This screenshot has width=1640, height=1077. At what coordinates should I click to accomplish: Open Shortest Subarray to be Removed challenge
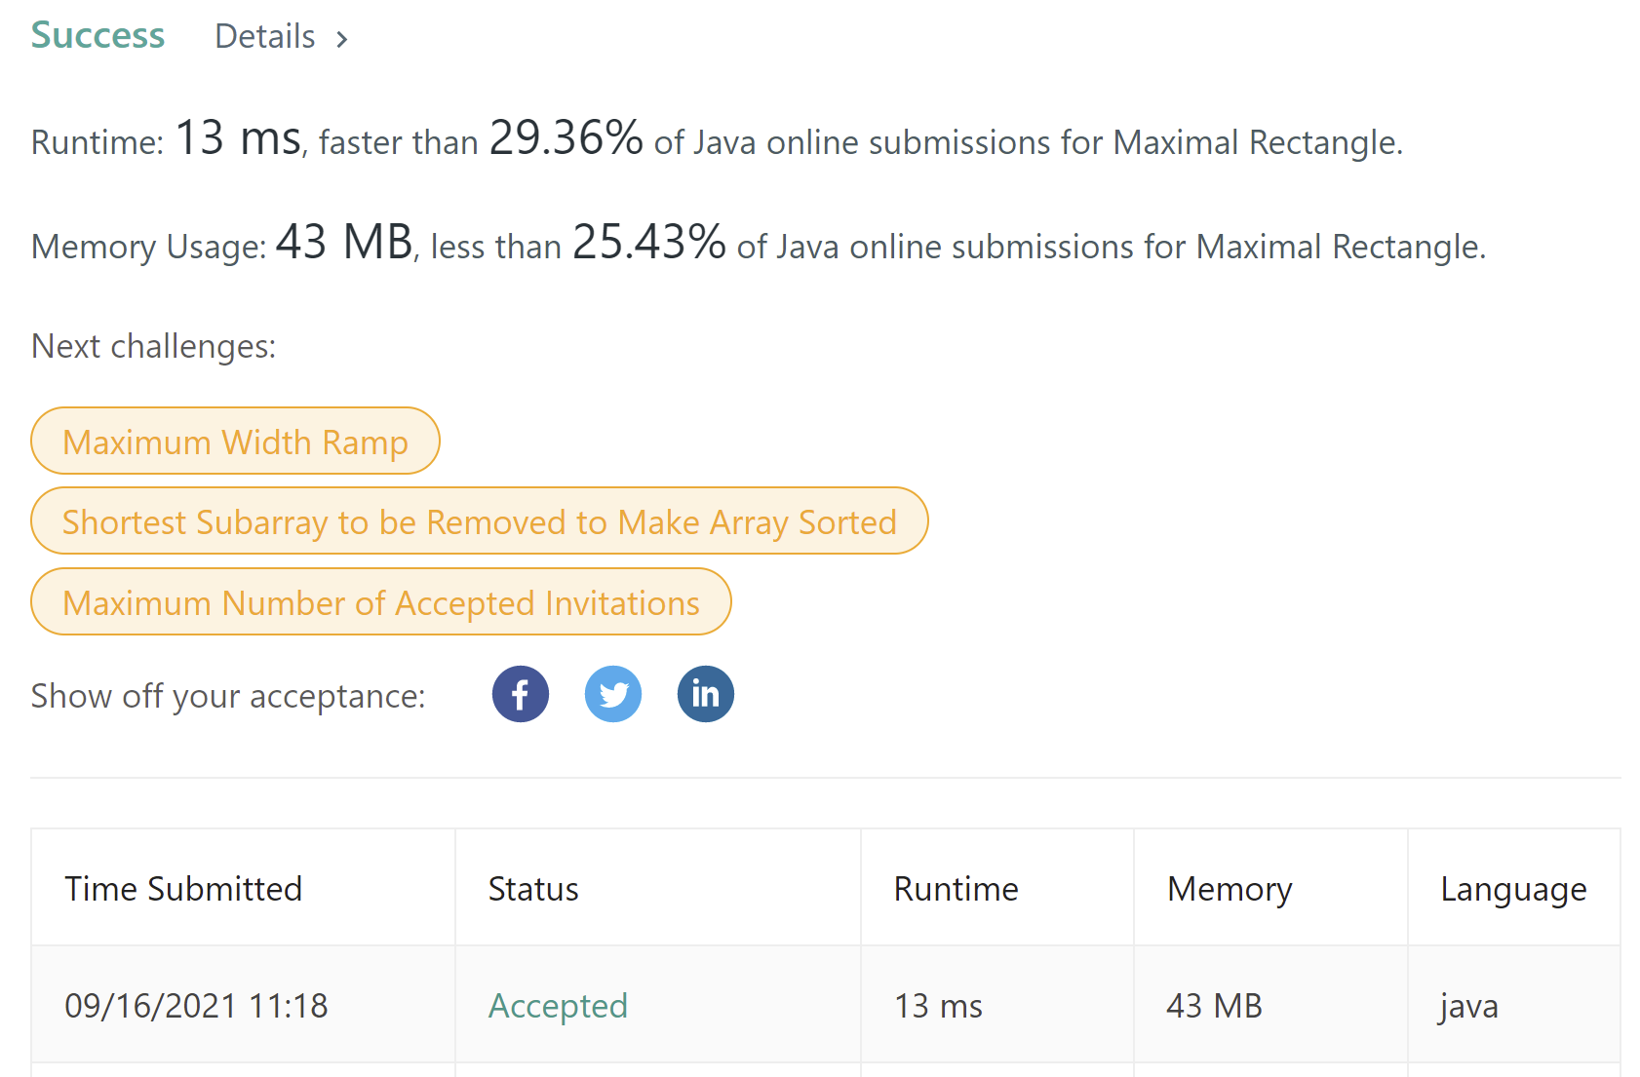(x=479, y=521)
